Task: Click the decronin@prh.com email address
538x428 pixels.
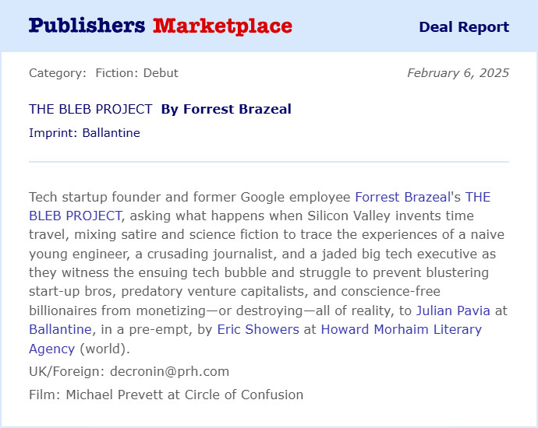Action: (x=169, y=371)
